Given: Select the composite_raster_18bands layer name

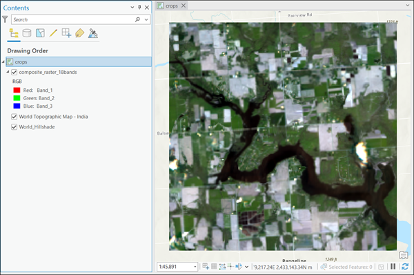Looking at the screenshot, I should pyautogui.click(x=48, y=72).
